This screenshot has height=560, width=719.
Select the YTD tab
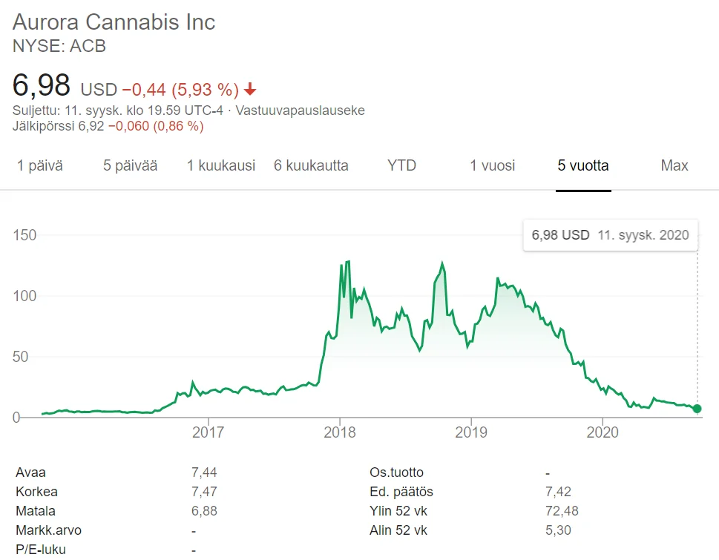tap(401, 165)
